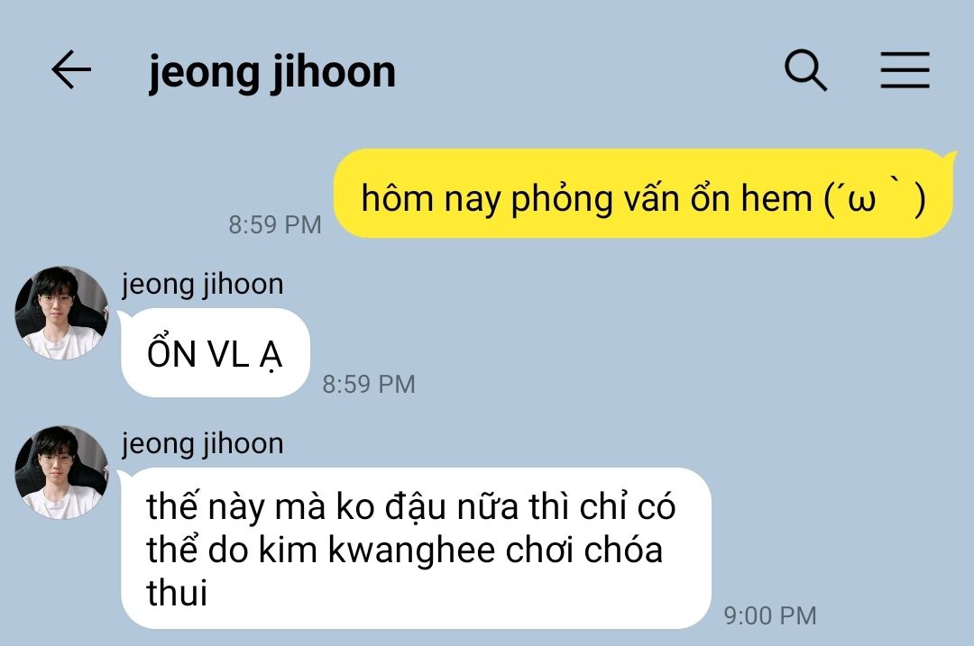The height and width of the screenshot is (646, 974).
Task: Tap the 8:59 PM timestamp beside yellow bubble
Action: pyautogui.click(x=275, y=224)
